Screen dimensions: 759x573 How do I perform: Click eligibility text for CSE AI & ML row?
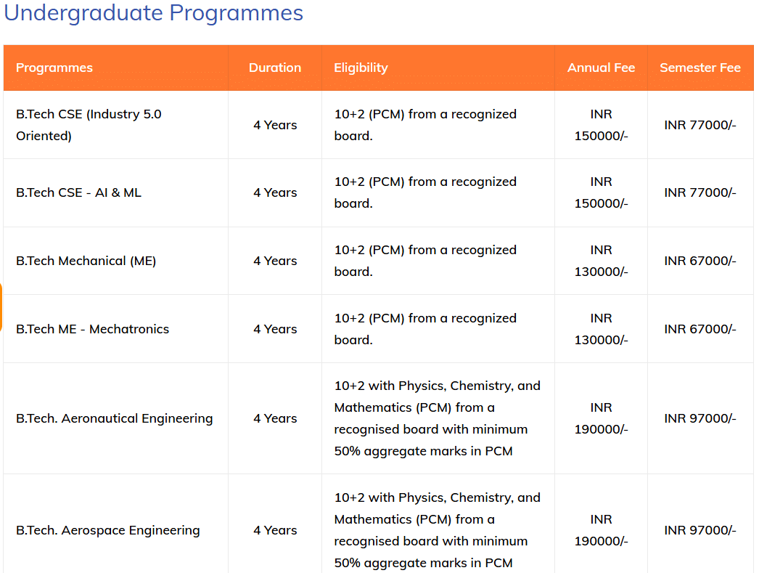425,192
